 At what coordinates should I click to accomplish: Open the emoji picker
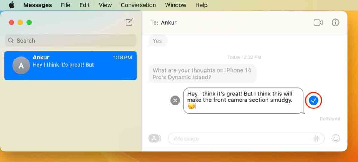point(336,138)
